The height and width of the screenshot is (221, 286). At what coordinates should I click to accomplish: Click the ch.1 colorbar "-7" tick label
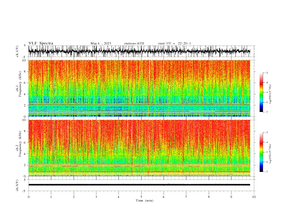click(266, 112)
